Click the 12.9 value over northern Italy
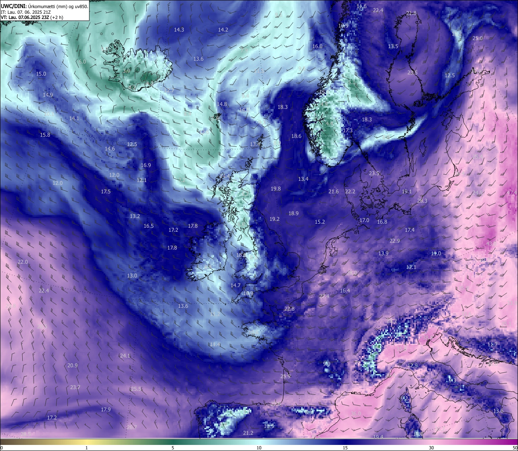This screenshot has height=451, width=518. [412, 365]
